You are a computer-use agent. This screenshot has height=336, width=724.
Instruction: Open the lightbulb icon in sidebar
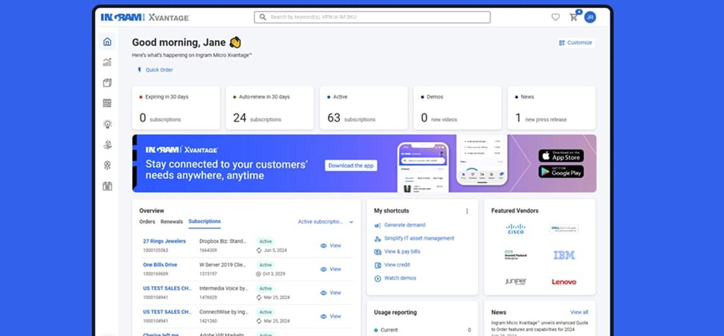[107, 124]
